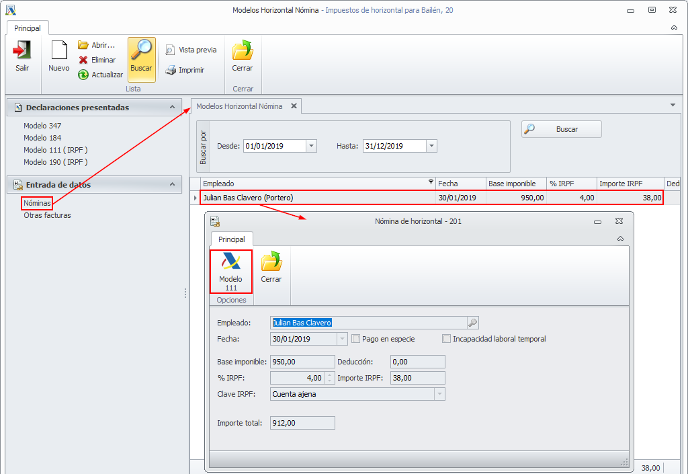Image resolution: width=688 pixels, height=474 pixels.
Task: Collapse Declaraciones presentadas panel
Action: [172, 107]
